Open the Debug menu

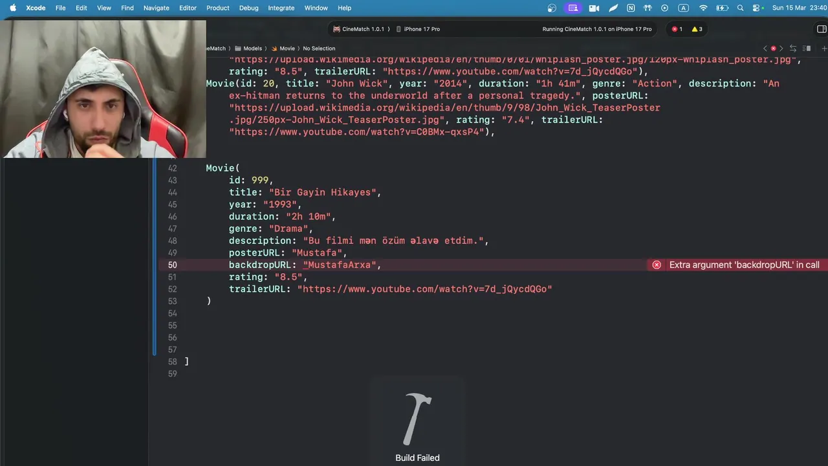click(x=248, y=8)
